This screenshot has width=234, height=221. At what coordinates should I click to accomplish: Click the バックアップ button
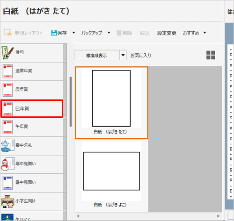[x=91, y=33]
